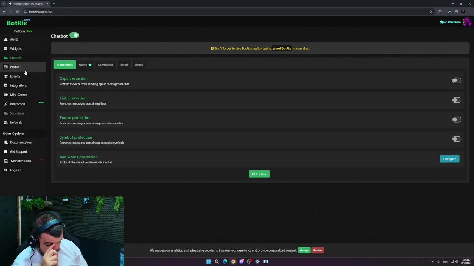
Task: Switch to the Name tab
Action: click(x=85, y=65)
